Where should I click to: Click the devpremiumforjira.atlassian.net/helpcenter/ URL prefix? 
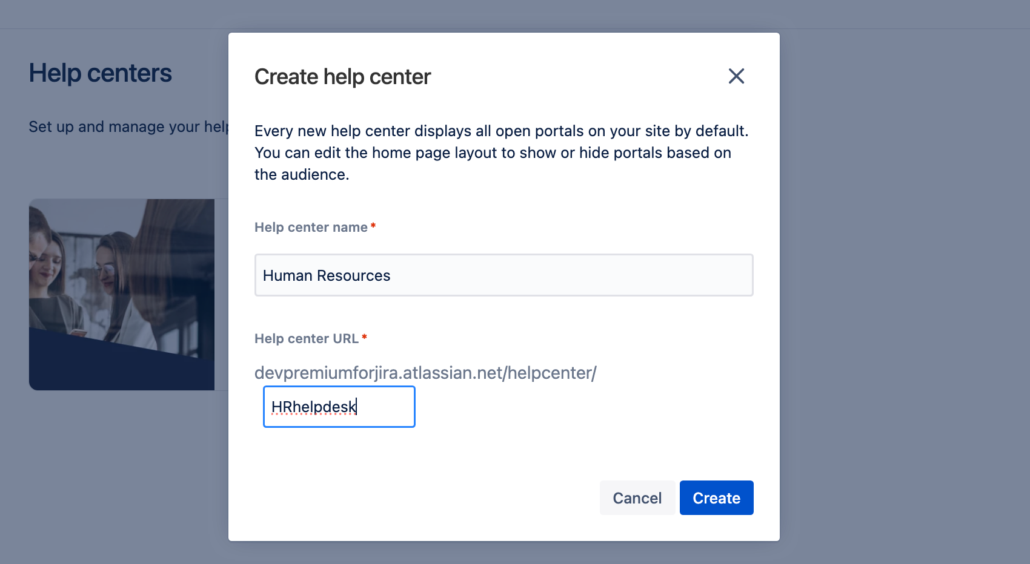pos(425,373)
